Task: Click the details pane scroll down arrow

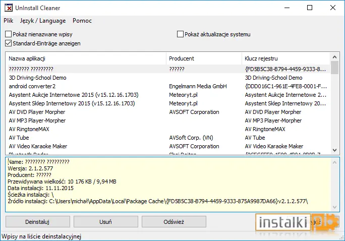Action: click(334, 207)
